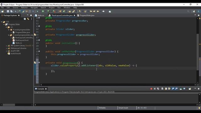The image size is (201, 113).
Task: Click the Open Console icon
Action: [190, 89]
